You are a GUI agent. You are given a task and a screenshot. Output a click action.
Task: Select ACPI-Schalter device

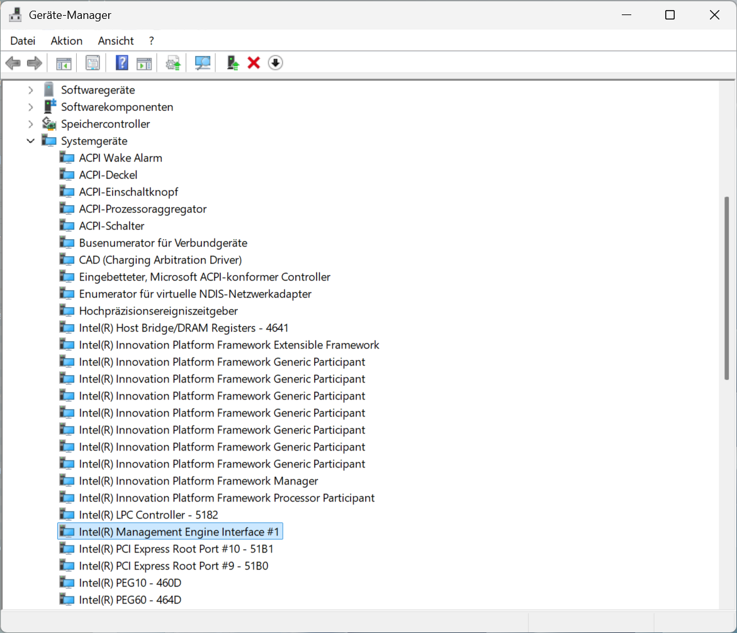pos(111,225)
